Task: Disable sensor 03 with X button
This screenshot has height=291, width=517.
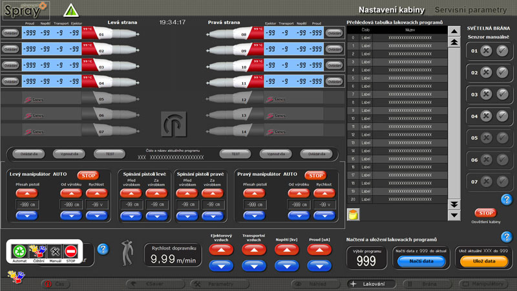Action: click(487, 94)
